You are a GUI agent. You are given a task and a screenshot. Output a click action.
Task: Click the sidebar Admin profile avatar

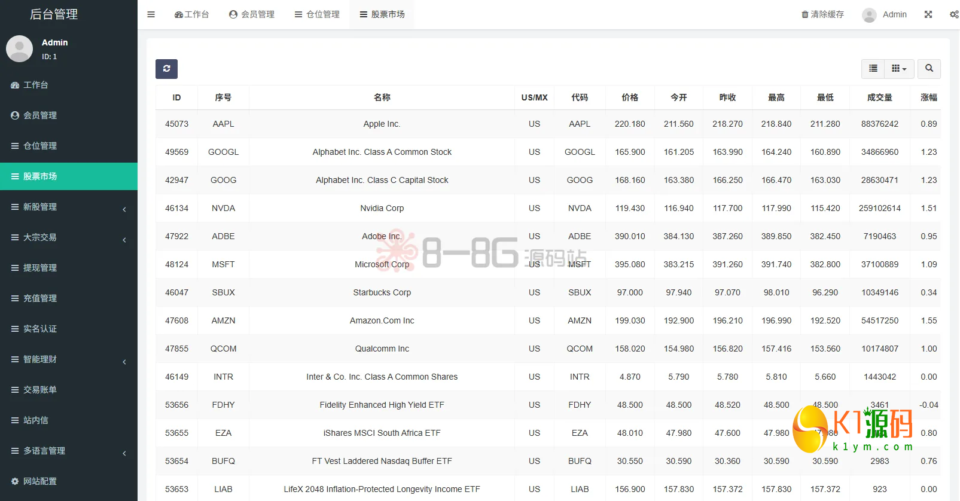[19, 48]
